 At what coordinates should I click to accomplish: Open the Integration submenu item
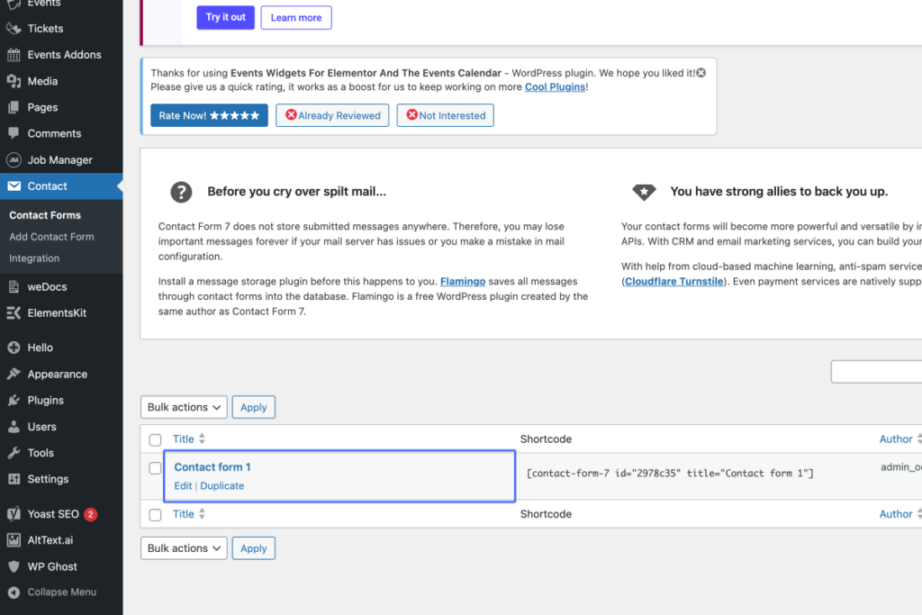point(34,258)
